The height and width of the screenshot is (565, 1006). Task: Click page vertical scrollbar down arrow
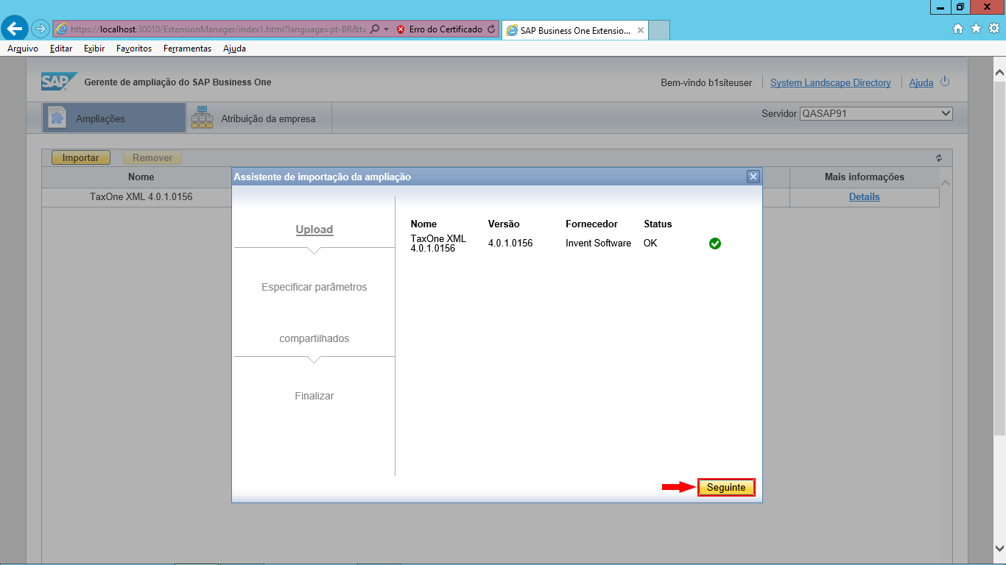tap(999, 548)
